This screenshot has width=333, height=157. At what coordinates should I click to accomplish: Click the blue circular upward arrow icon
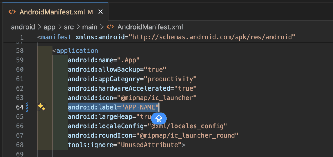click(159, 119)
